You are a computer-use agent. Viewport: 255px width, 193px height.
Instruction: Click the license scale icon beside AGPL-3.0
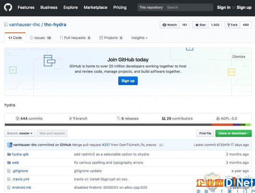click(x=218, y=118)
